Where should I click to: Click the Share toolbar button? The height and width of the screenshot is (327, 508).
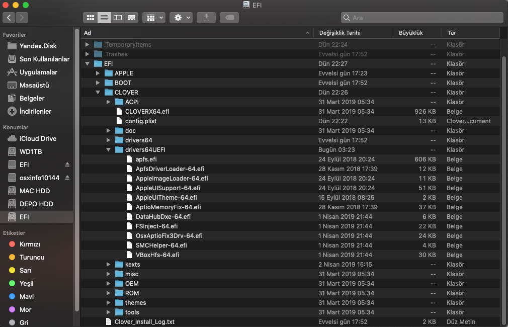tap(206, 18)
